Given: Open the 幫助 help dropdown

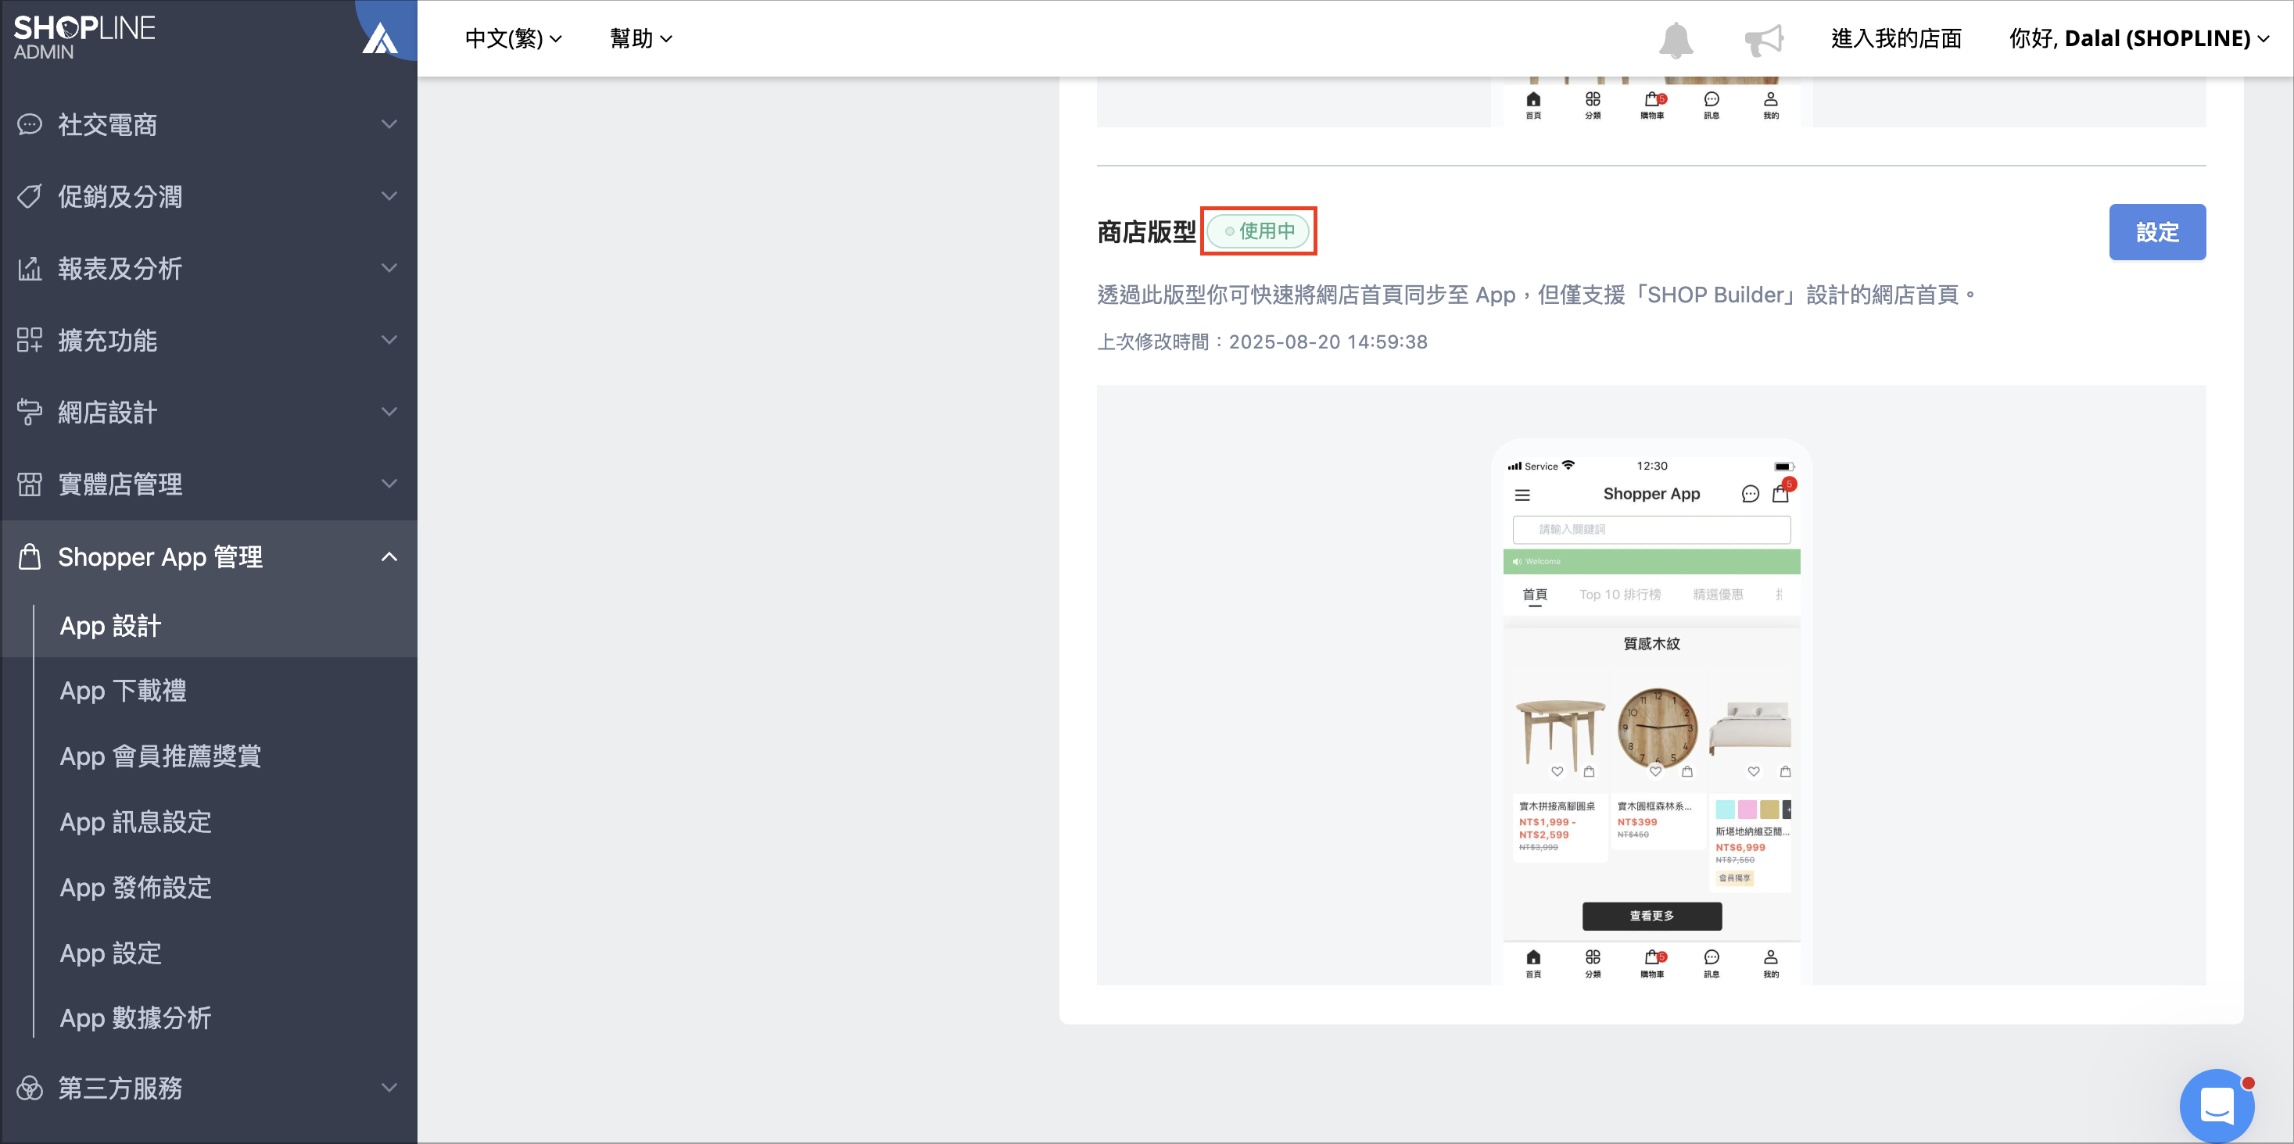Looking at the screenshot, I should 640,38.
